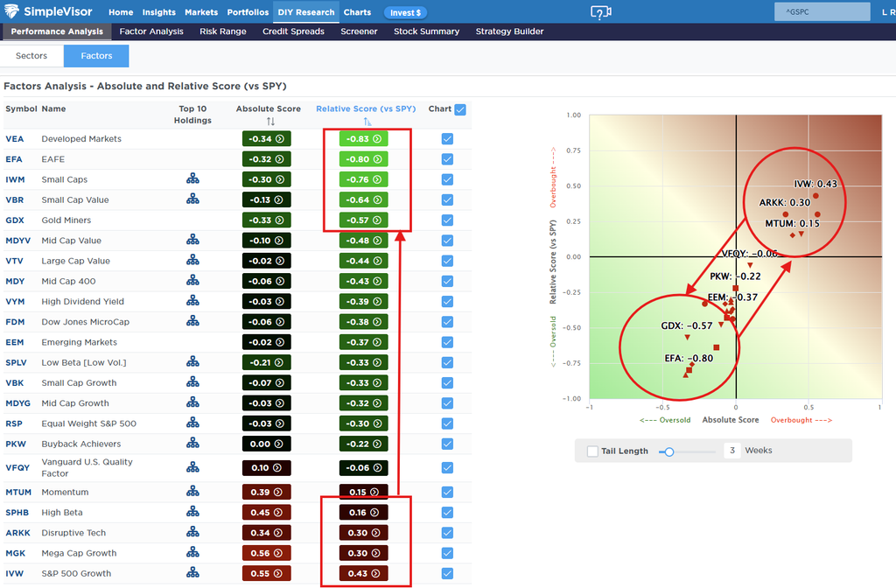Expand PKW absolute score 0.00 details
Screen dimensions: 896x588
pyautogui.click(x=266, y=444)
